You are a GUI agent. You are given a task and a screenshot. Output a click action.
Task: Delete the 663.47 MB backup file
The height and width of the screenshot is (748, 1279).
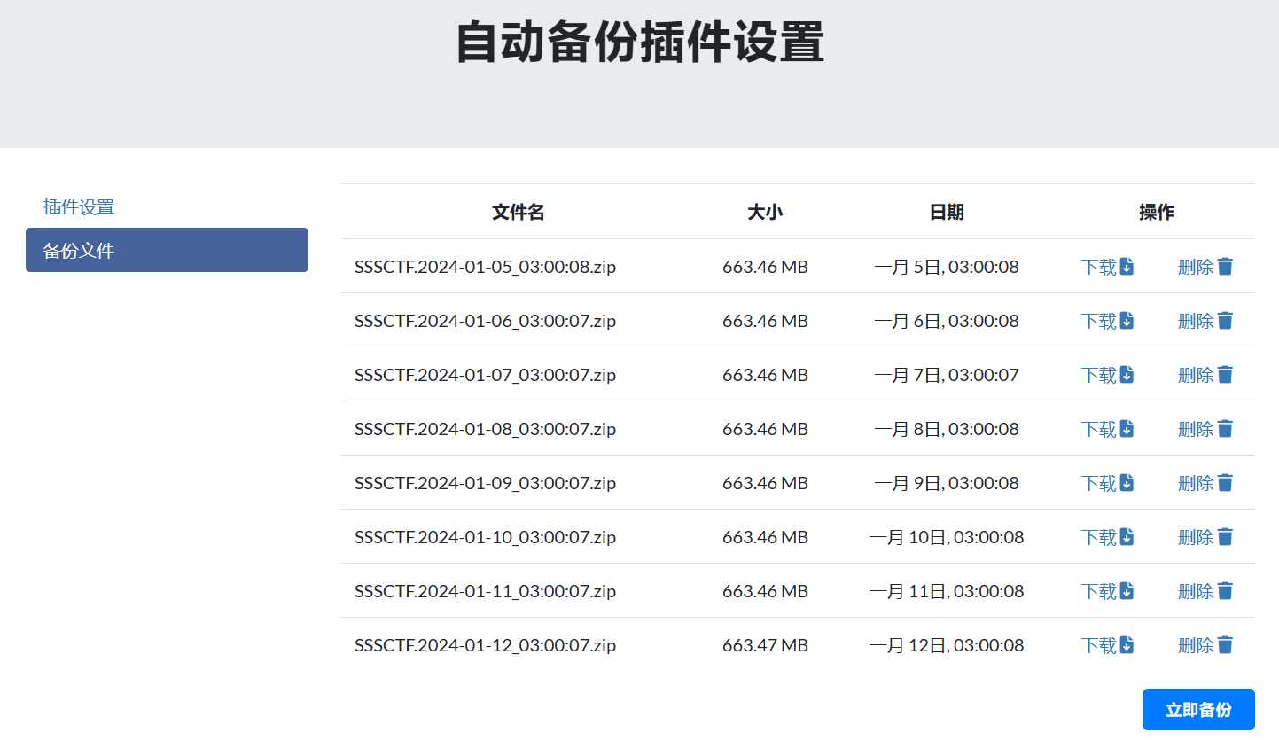1205,645
